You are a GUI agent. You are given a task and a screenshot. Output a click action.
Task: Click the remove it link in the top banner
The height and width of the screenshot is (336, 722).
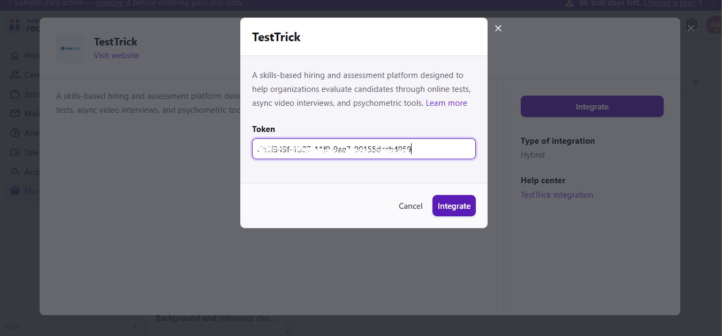[x=113, y=3]
